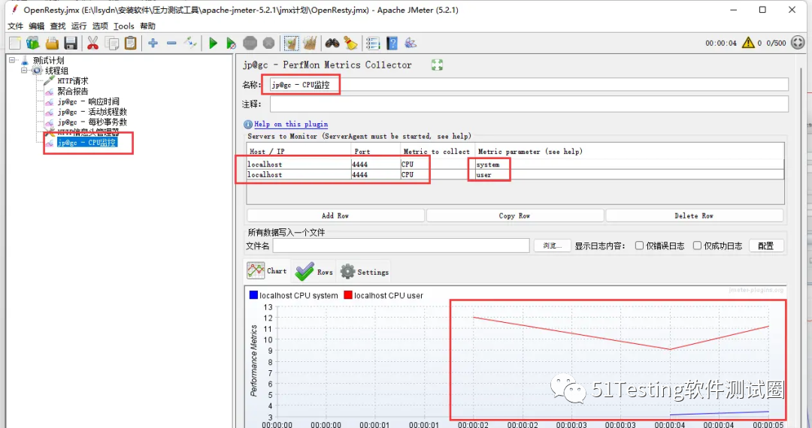Open the 运行 menu
The height and width of the screenshot is (428, 812).
pyautogui.click(x=79, y=26)
